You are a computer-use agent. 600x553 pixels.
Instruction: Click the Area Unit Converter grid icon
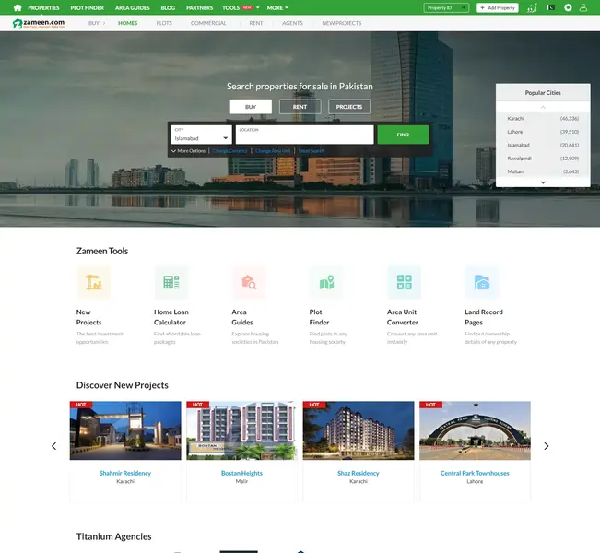tap(404, 282)
